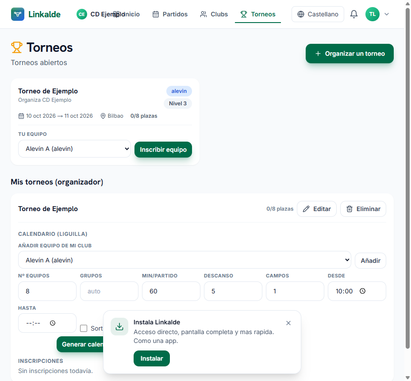
Task: Open the Castellano language selector
Action: click(318, 14)
